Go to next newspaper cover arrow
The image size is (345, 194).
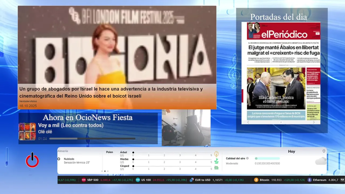pyautogui.click(x=313, y=122)
